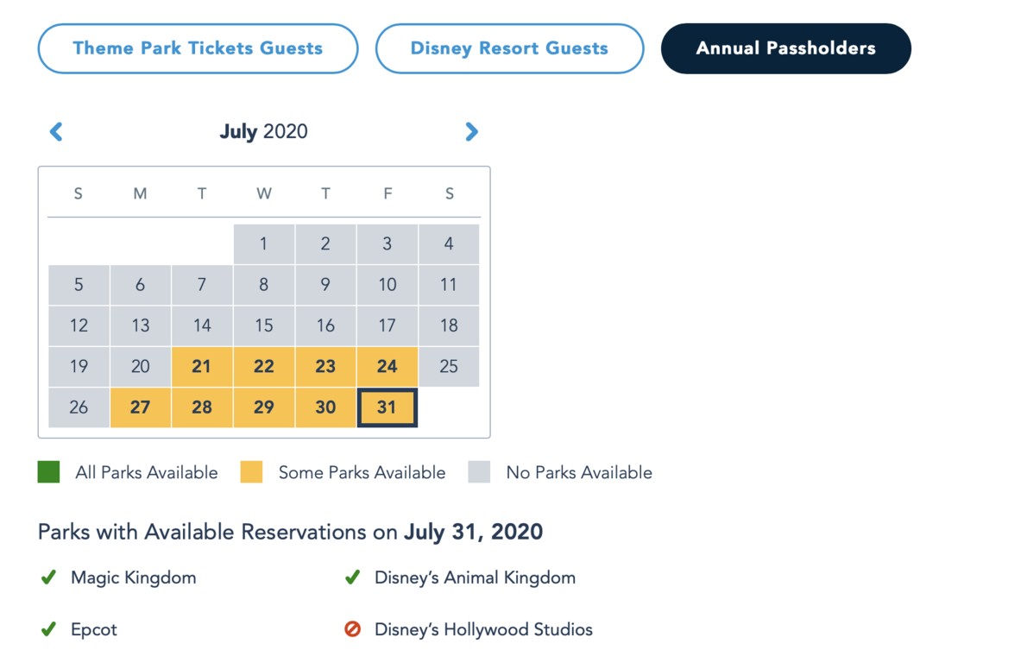Advance to next month with right arrow

pyautogui.click(x=471, y=131)
